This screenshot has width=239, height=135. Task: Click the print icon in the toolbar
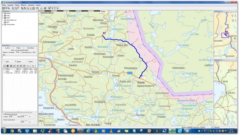[x=45, y=8]
